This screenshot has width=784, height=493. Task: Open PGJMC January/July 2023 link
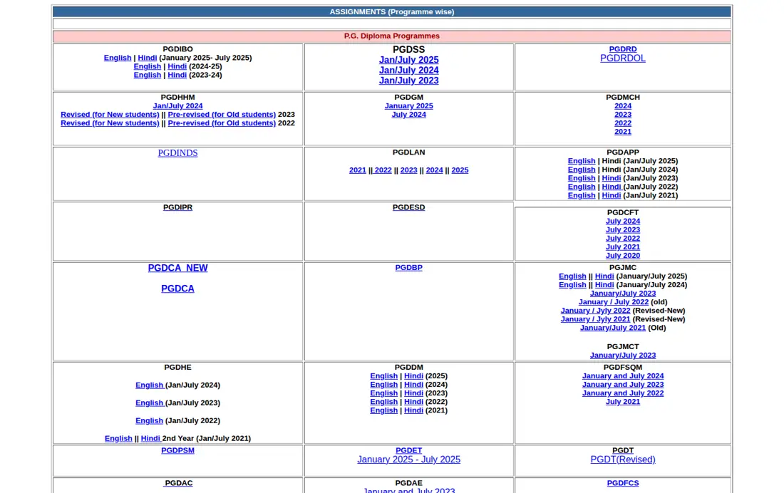[x=622, y=294]
